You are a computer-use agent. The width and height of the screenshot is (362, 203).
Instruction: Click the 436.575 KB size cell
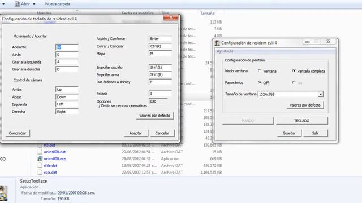pos(213,165)
